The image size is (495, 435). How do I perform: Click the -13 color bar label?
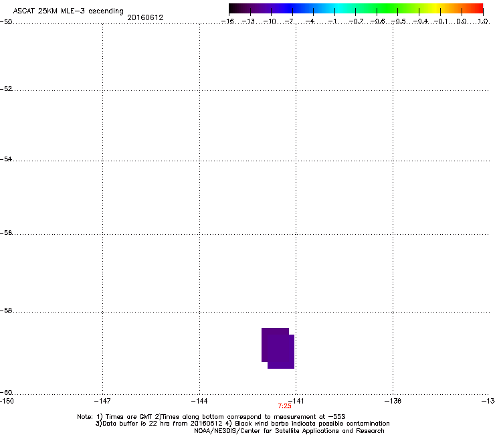[248, 21]
